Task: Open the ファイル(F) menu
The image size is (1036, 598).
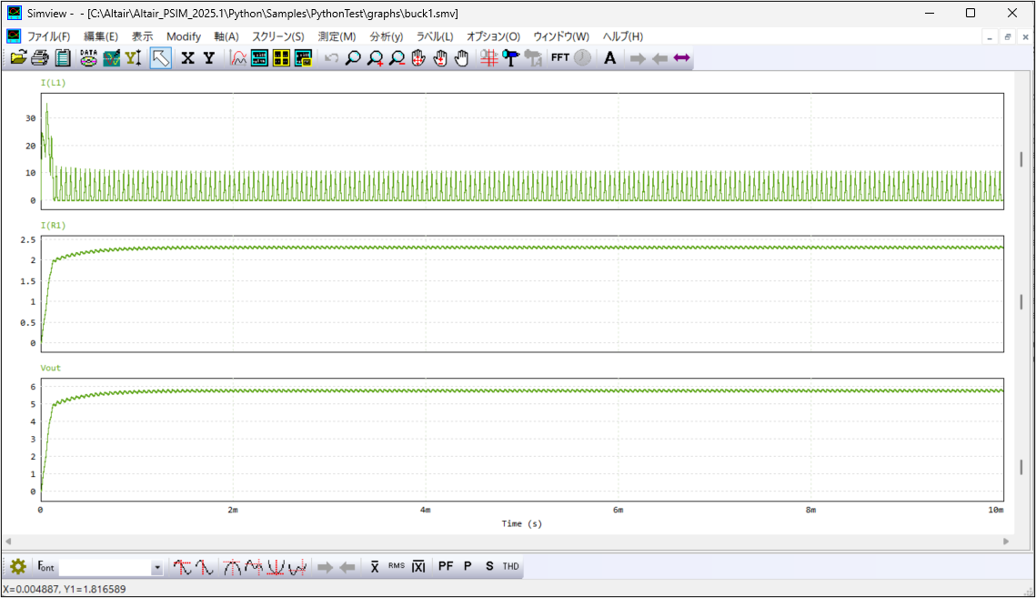Action: pyautogui.click(x=48, y=36)
